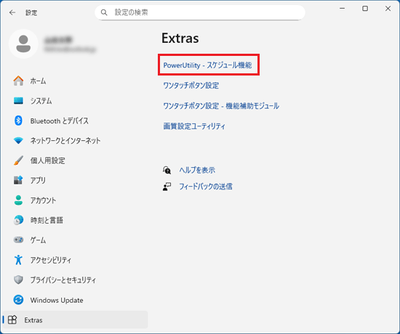The height and width of the screenshot is (334, 400).
Task: Maximize the settings window
Action: (x=365, y=9)
